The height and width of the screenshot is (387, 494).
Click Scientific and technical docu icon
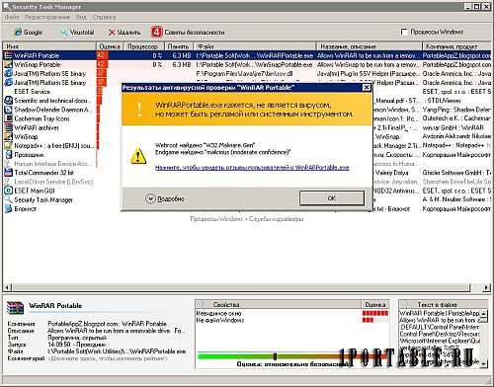[9, 101]
